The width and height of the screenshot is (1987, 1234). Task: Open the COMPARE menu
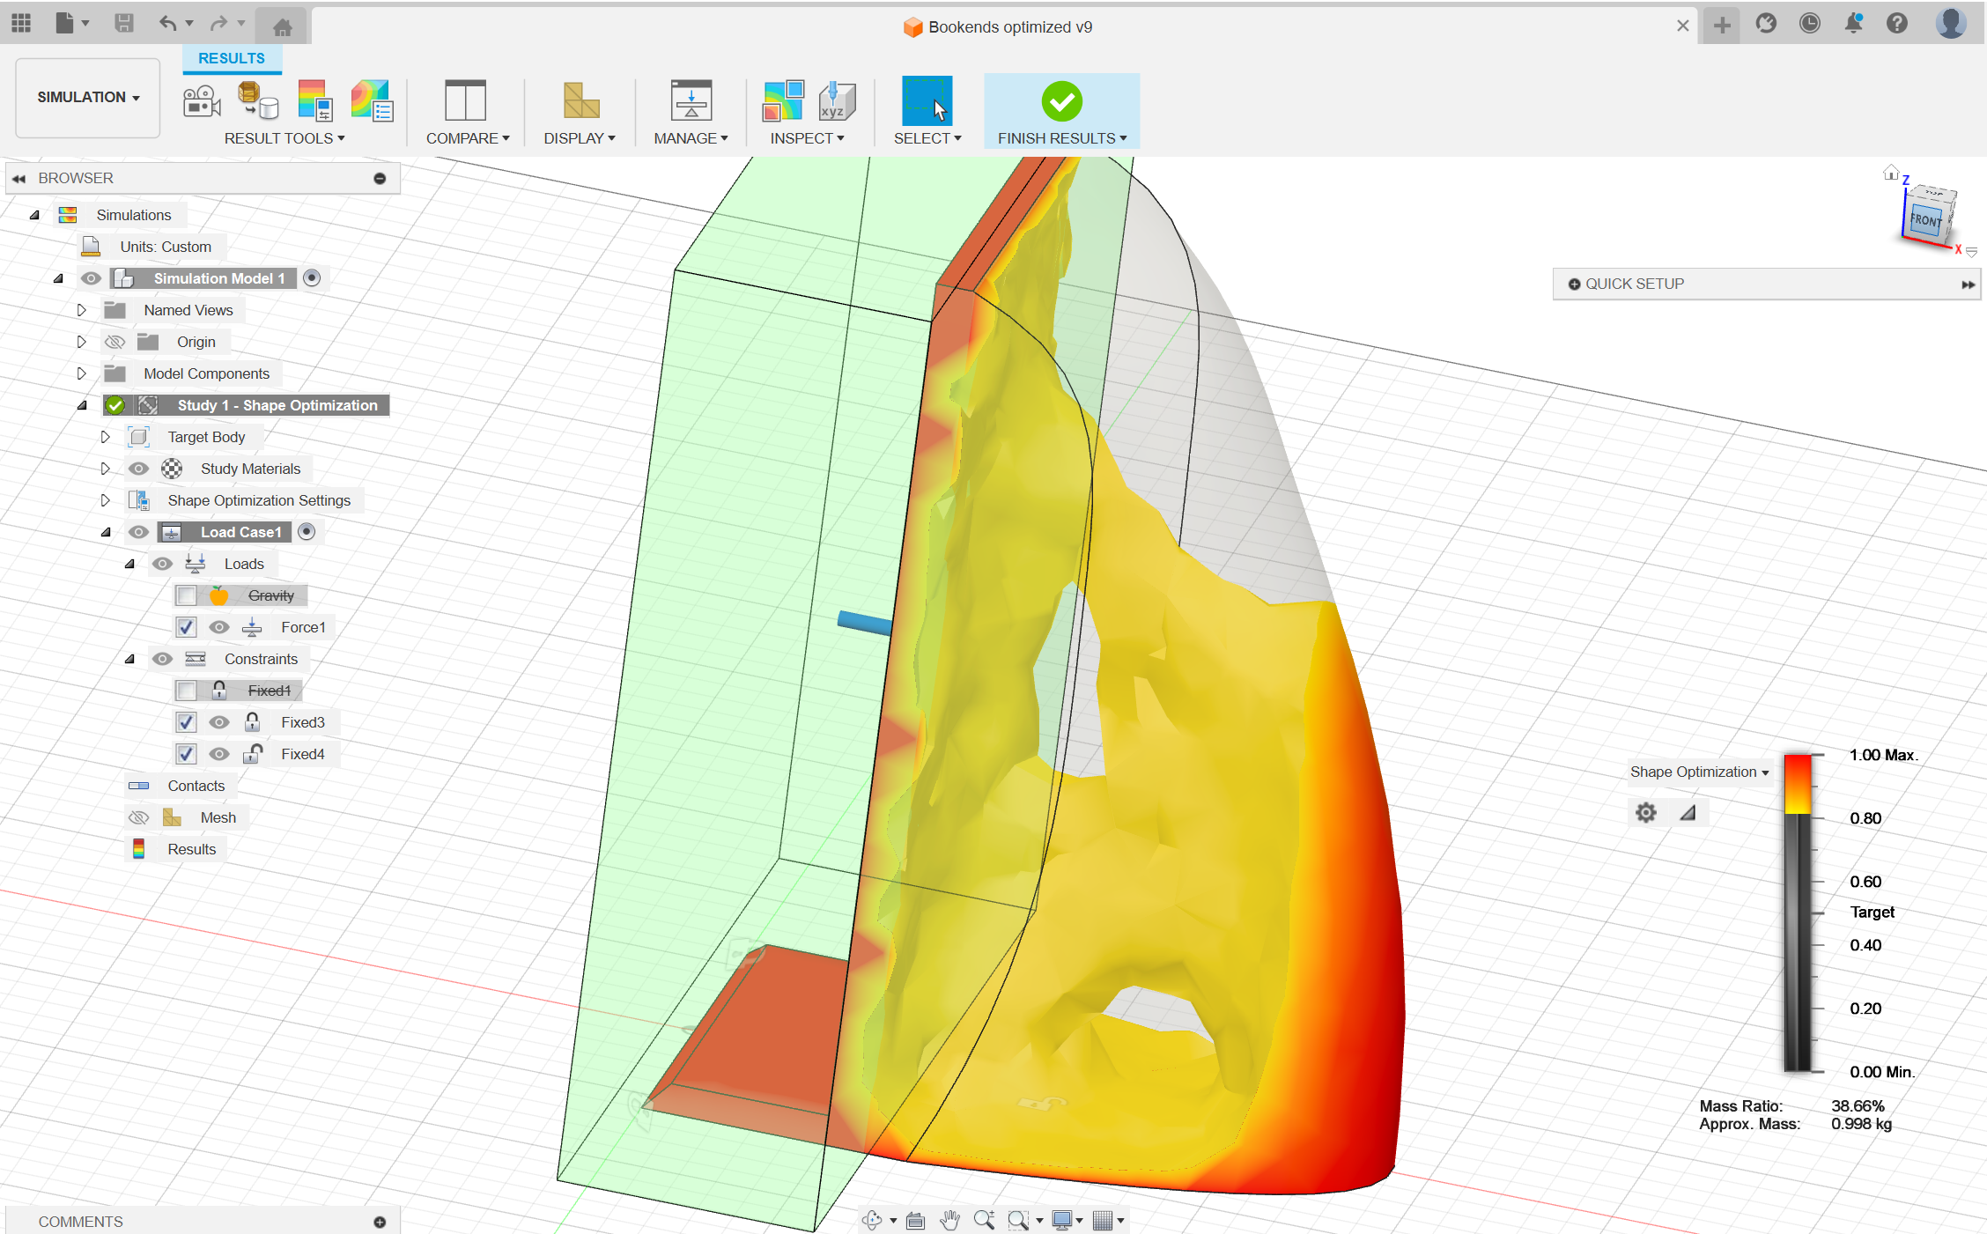click(468, 138)
